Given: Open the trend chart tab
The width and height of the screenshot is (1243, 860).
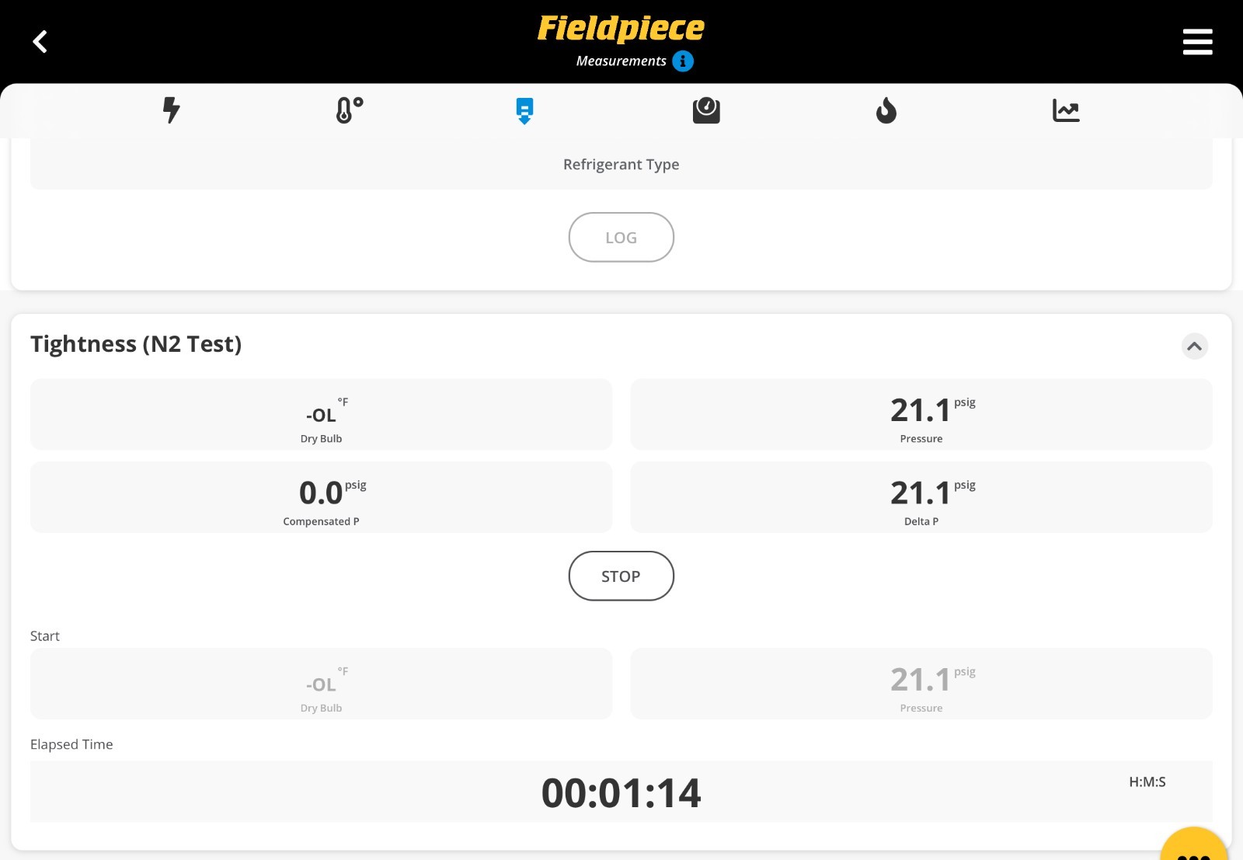Looking at the screenshot, I should 1066,110.
